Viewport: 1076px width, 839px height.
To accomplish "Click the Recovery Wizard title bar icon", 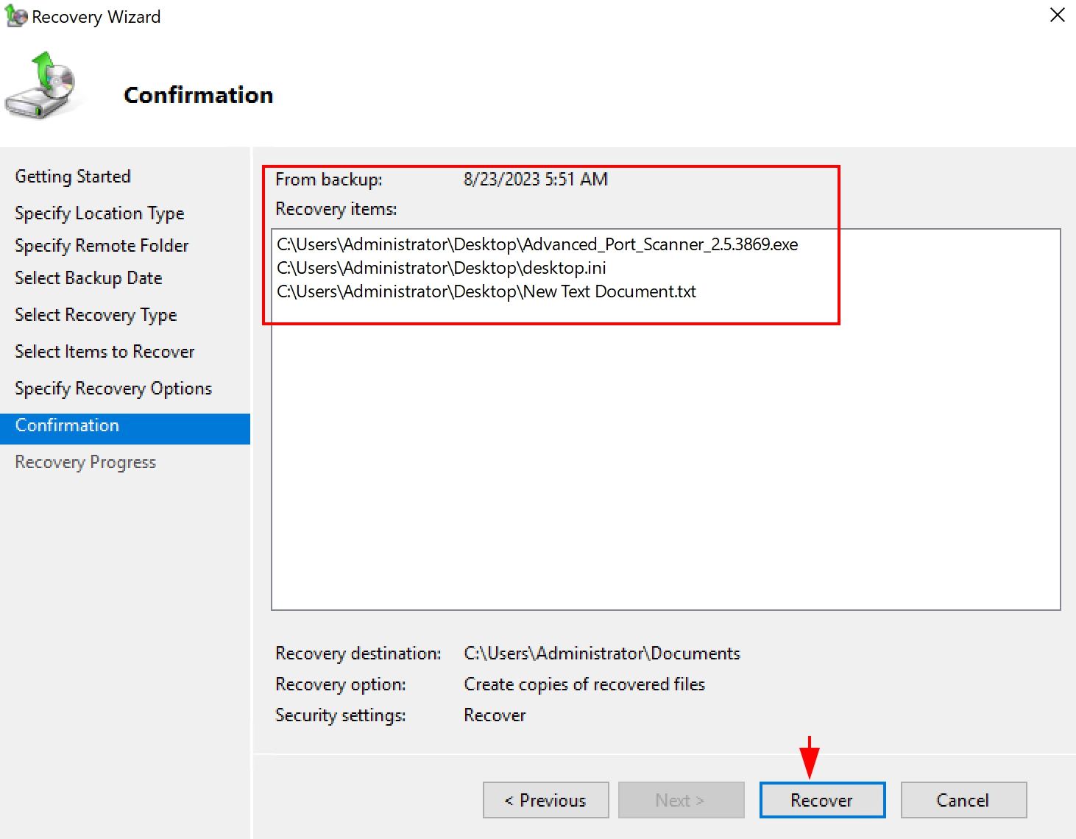I will (x=15, y=16).
